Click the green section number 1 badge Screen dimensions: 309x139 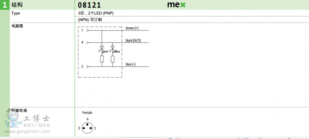[x=5, y=5]
